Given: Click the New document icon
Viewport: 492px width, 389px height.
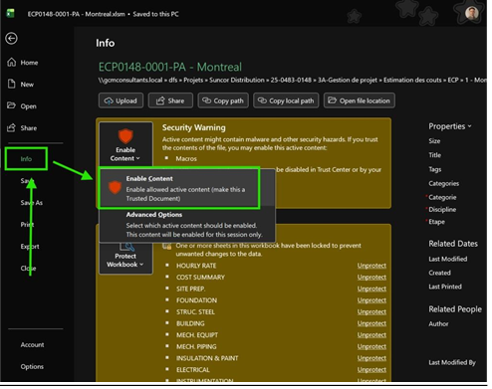Looking at the screenshot, I should 11,85.
